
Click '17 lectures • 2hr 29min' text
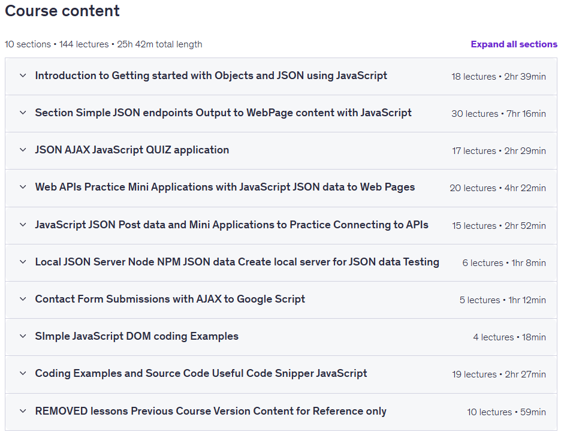(499, 151)
